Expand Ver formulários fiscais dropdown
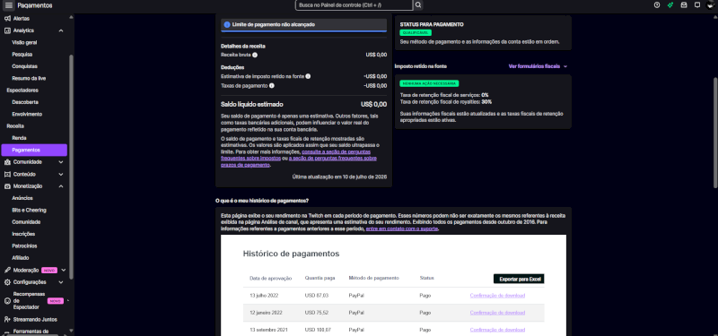 click(538, 66)
